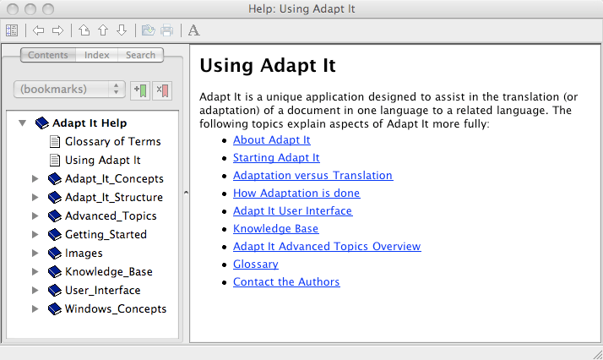The image size is (603, 360).
Task: Click the Windows_Concepts book icon
Action: (x=55, y=308)
